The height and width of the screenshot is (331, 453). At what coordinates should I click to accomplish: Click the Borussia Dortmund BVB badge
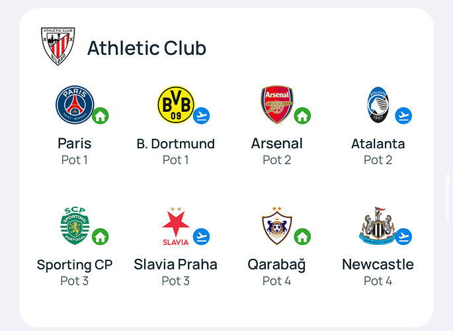176,105
